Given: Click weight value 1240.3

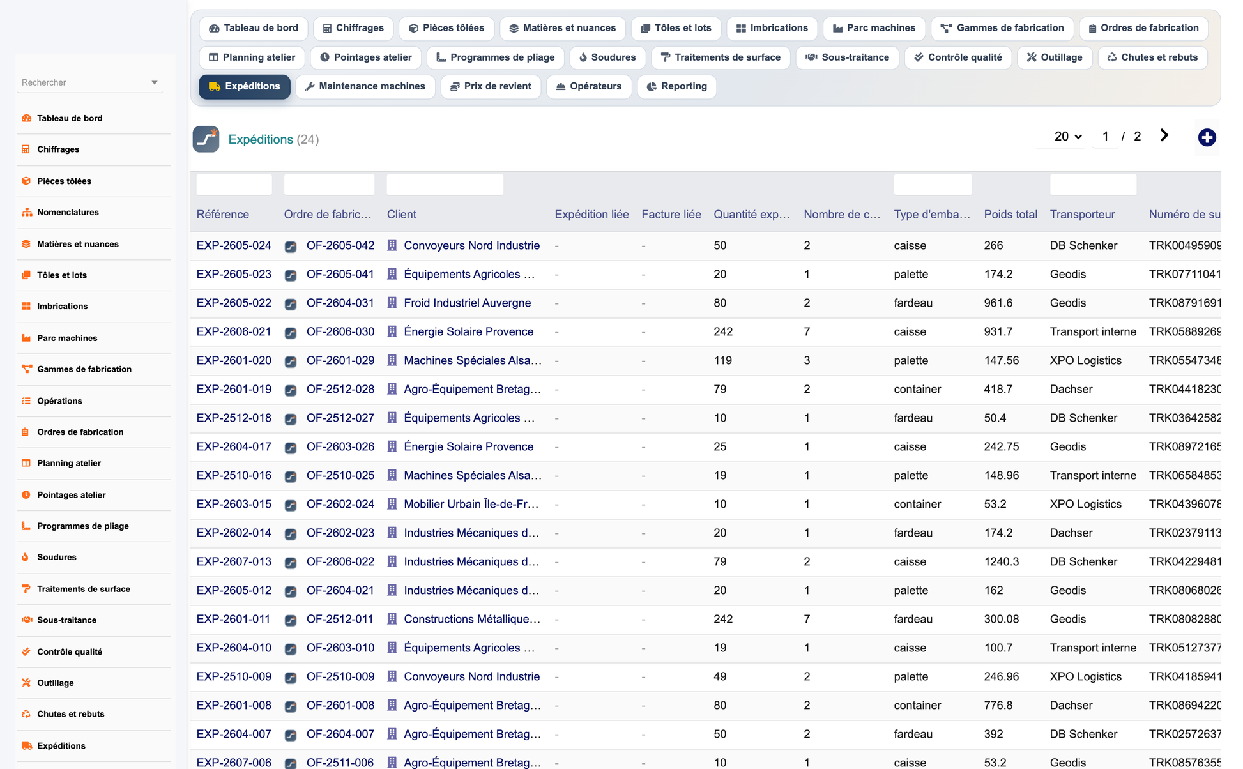Looking at the screenshot, I should tap(1002, 562).
